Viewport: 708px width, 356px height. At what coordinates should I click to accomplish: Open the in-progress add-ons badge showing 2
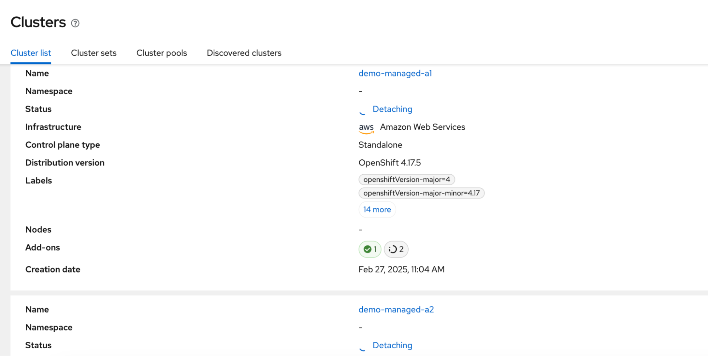(396, 249)
